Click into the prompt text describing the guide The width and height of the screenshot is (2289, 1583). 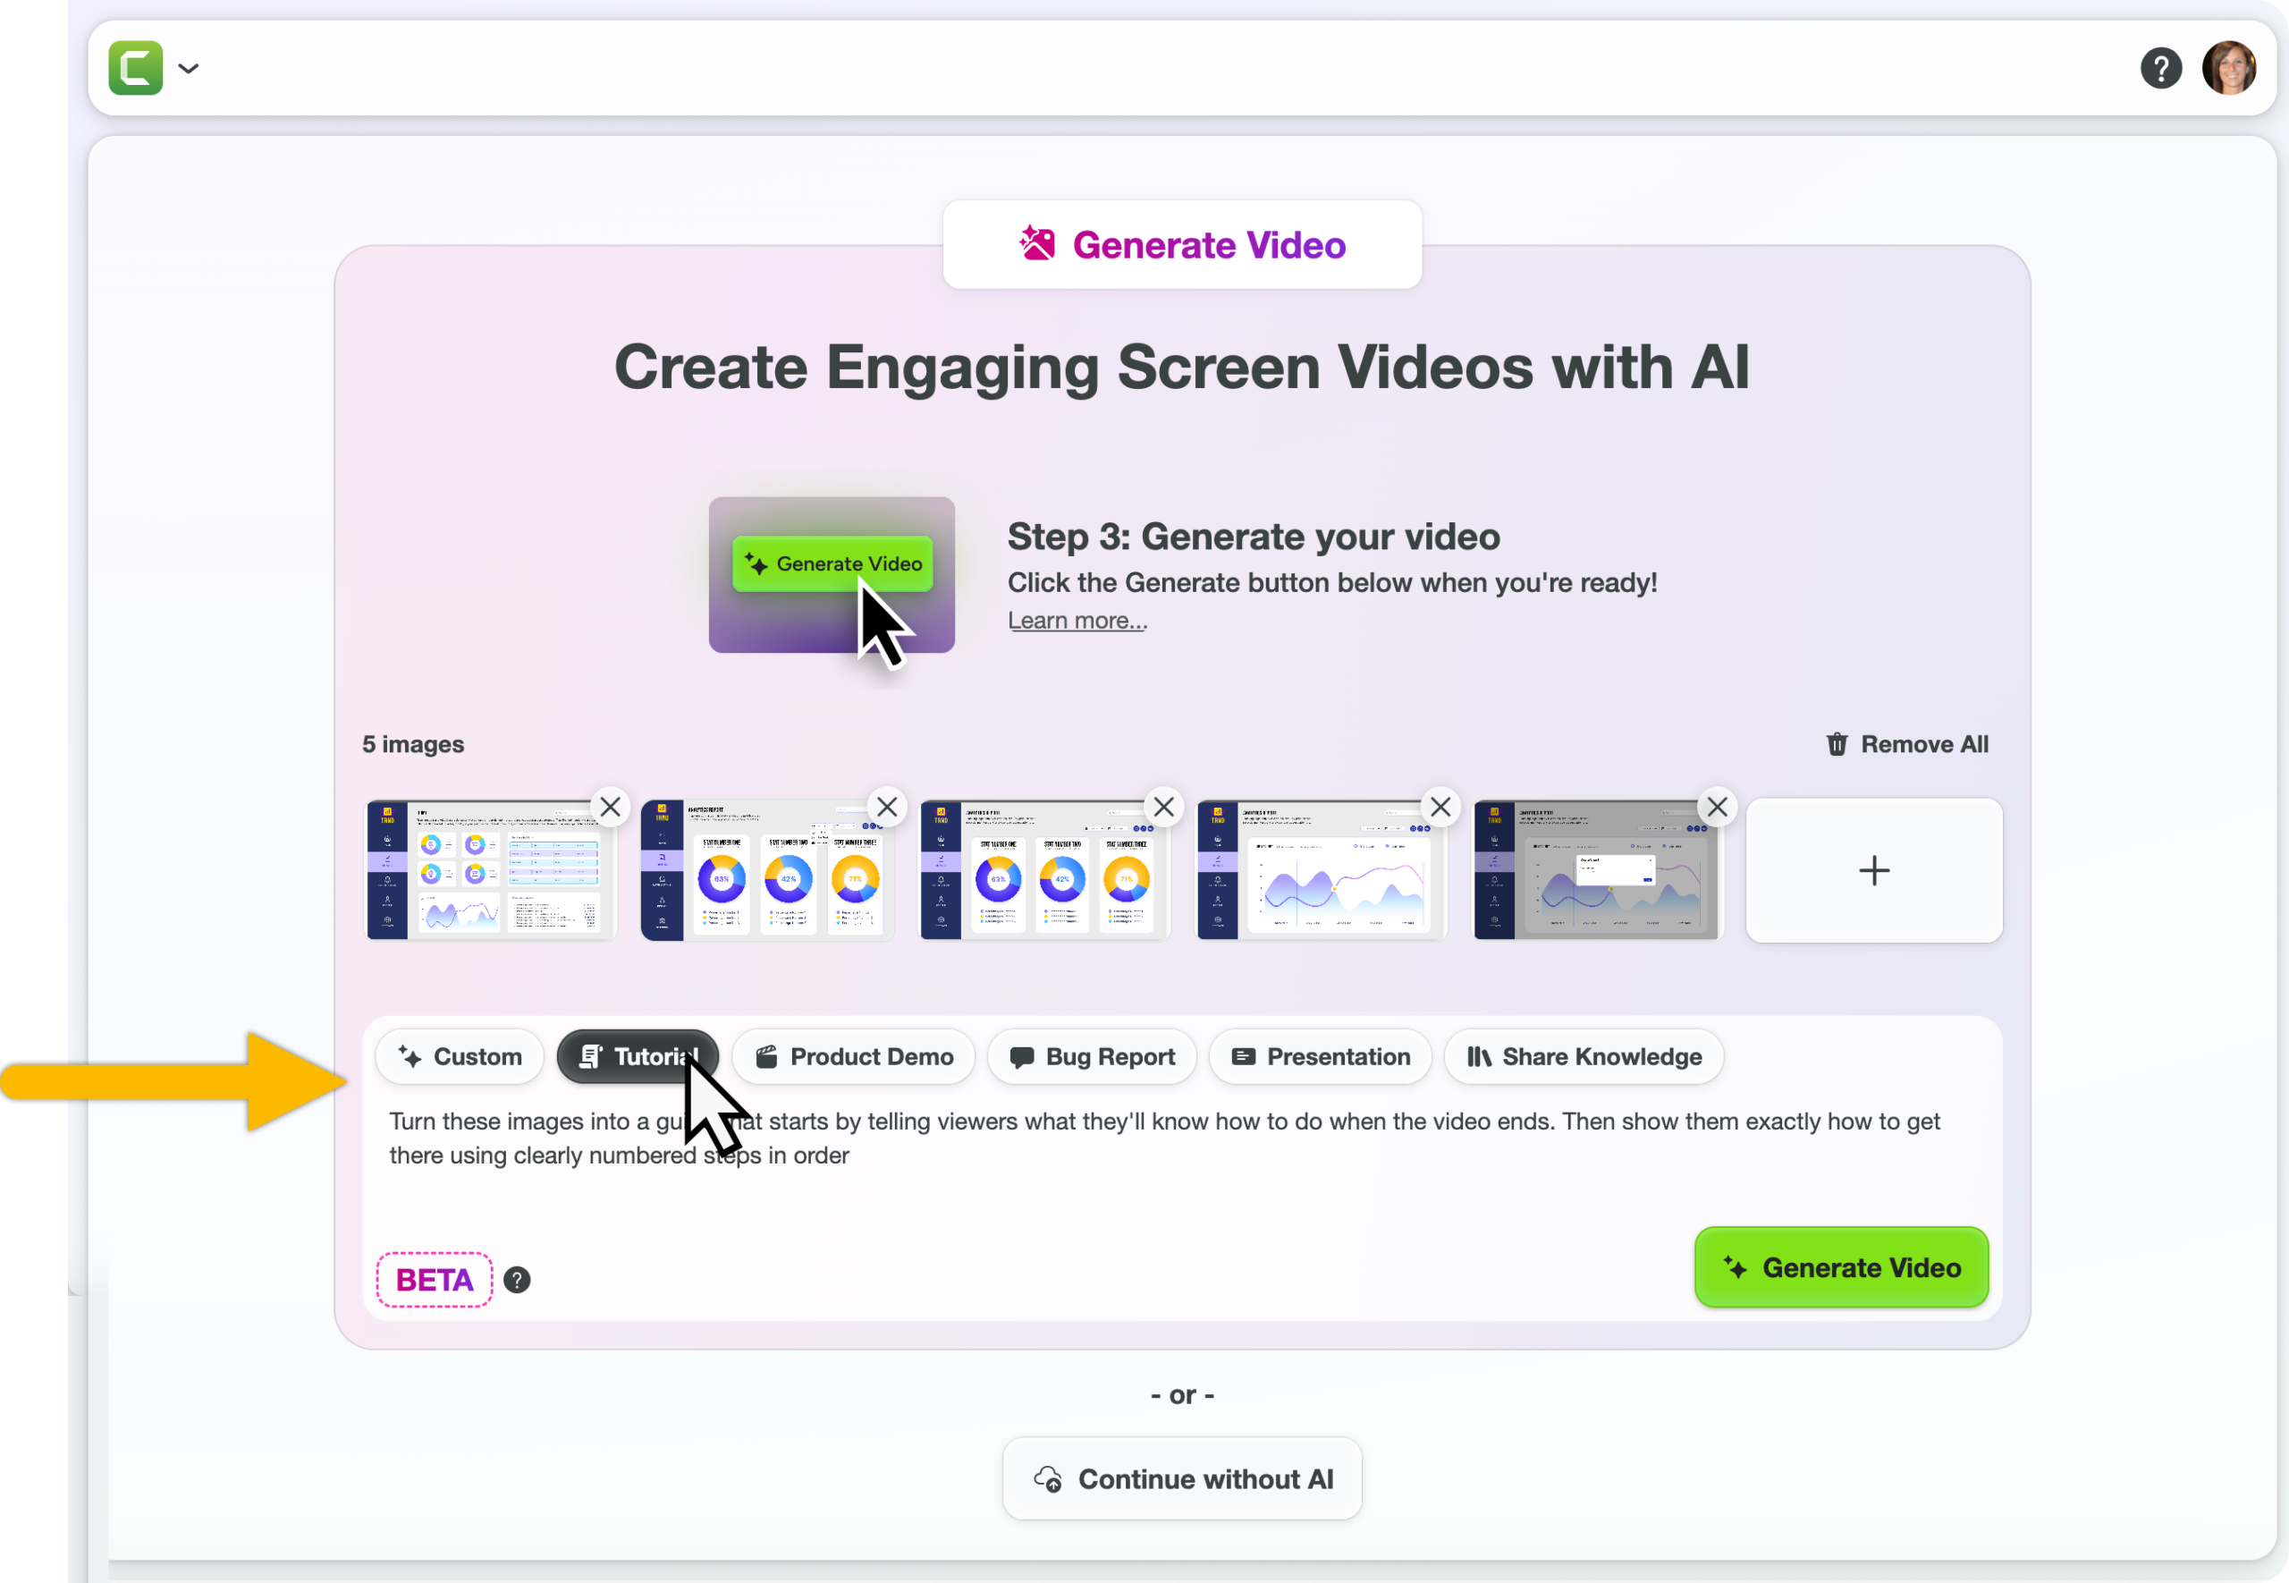[1164, 1139]
